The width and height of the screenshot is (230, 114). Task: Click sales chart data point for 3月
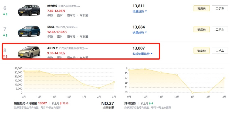(x=114, y=82)
